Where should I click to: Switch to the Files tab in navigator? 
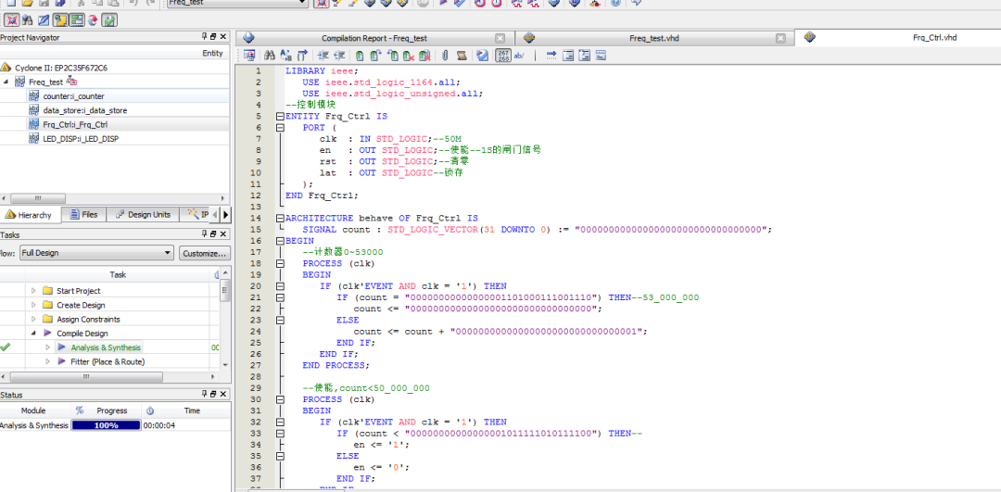click(x=82, y=214)
